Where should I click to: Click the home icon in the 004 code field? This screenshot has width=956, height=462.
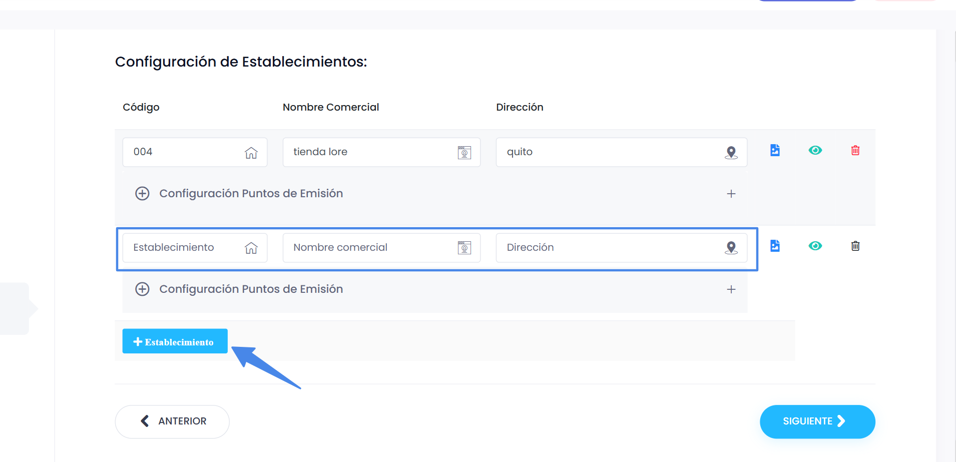tap(251, 153)
